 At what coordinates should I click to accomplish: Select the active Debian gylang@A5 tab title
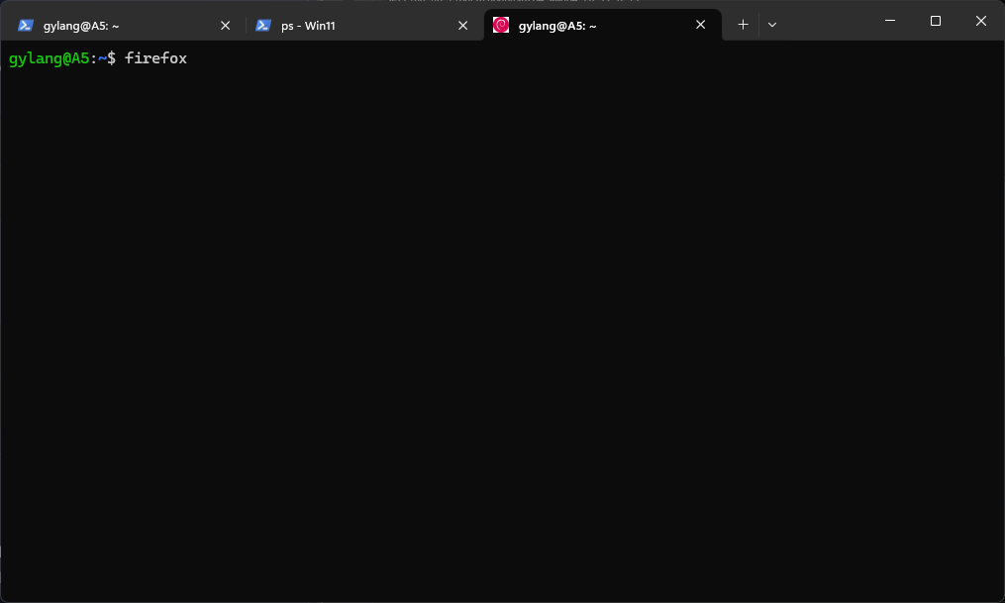(x=556, y=26)
